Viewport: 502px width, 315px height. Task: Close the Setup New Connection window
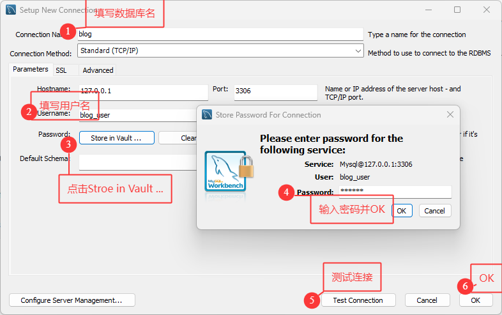tap(487, 10)
